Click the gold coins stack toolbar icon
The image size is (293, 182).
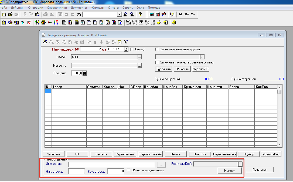pyautogui.click(x=174, y=23)
